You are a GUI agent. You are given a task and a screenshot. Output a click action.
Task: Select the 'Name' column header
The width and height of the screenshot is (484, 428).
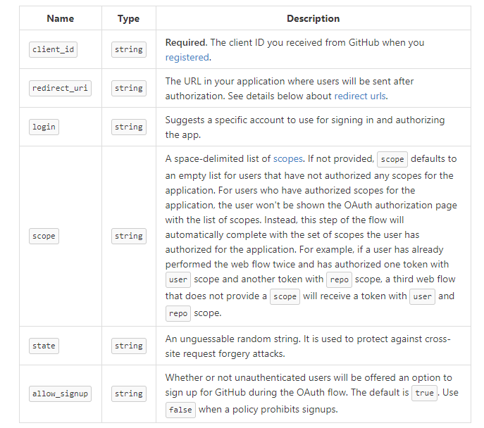tap(61, 18)
